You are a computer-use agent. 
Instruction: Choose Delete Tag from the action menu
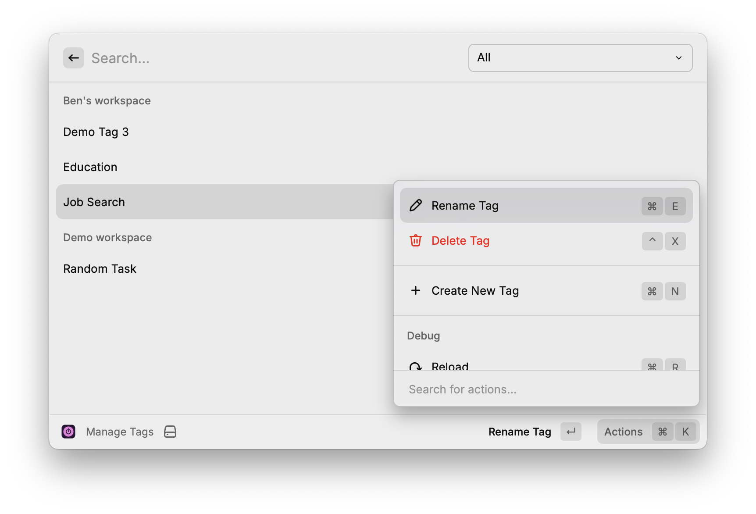[x=546, y=240]
